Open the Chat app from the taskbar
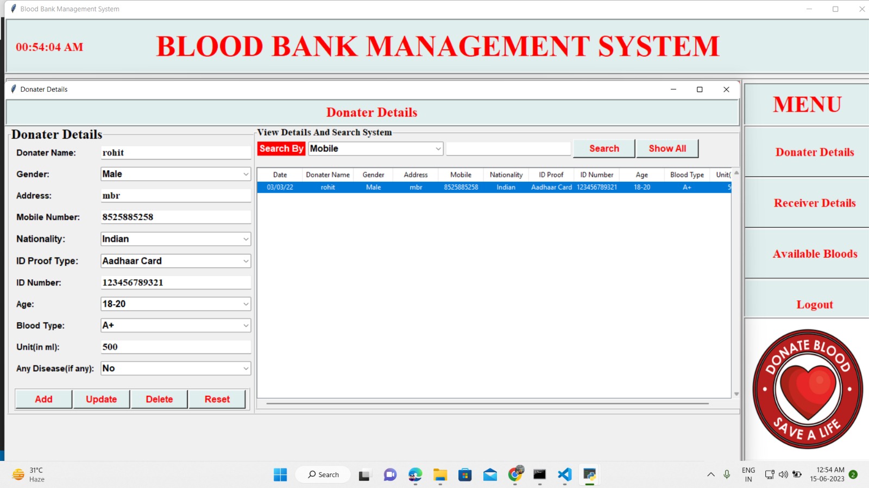This screenshot has width=869, height=488. pyautogui.click(x=390, y=475)
